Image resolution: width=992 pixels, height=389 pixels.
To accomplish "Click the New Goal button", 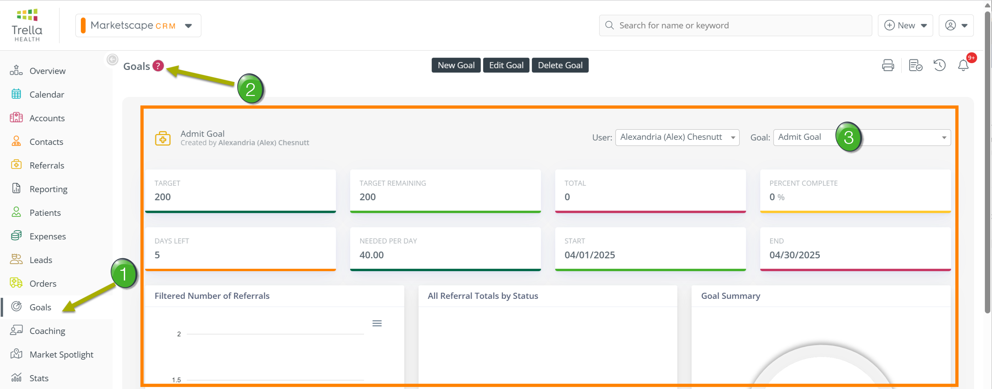I will [x=456, y=65].
